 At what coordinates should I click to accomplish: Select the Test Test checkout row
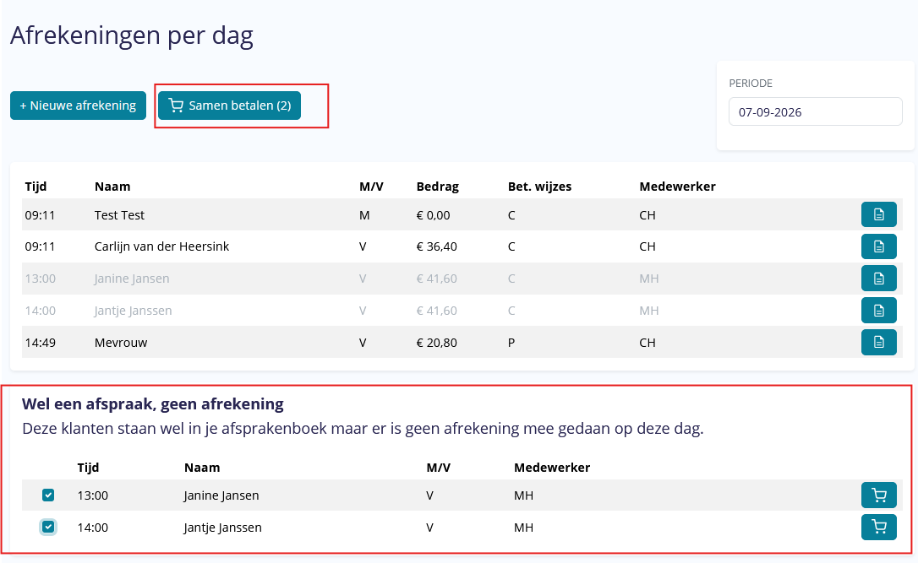coord(462,214)
